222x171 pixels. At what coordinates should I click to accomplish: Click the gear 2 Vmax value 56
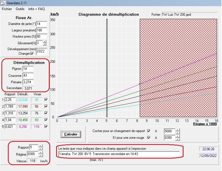pos(36,106)
